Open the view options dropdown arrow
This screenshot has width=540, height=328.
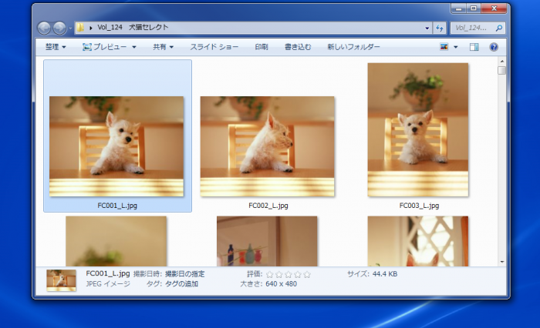click(x=456, y=47)
